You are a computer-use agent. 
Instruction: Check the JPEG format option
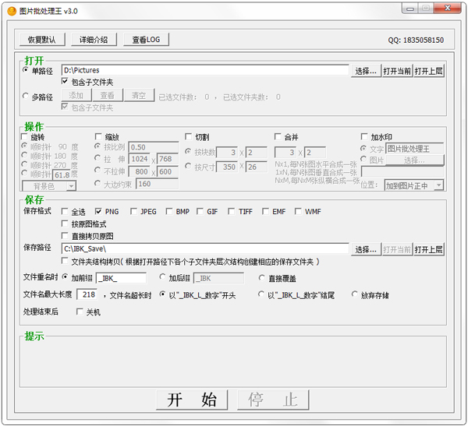click(x=133, y=211)
